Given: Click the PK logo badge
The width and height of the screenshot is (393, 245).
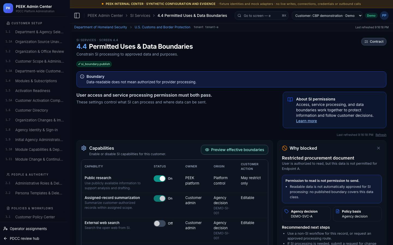Looking at the screenshot, I should click(x=8, y=8).
